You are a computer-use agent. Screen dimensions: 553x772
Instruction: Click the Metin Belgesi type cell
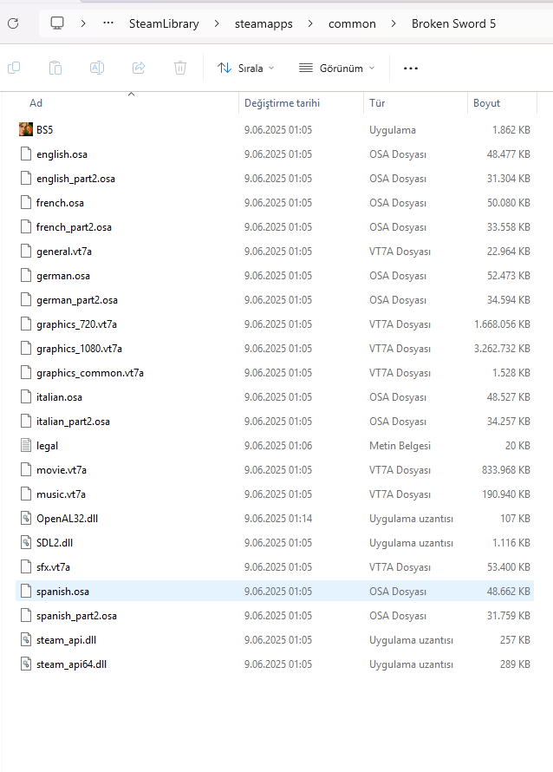tap(400, 446)
